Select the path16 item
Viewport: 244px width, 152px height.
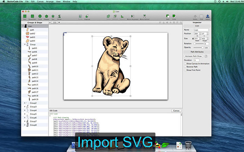click(x=35, y=88)
